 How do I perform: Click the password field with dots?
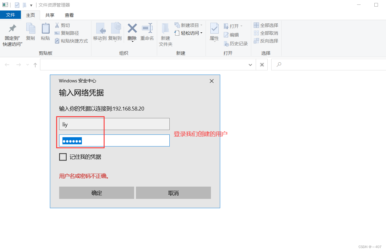[114, 140]
